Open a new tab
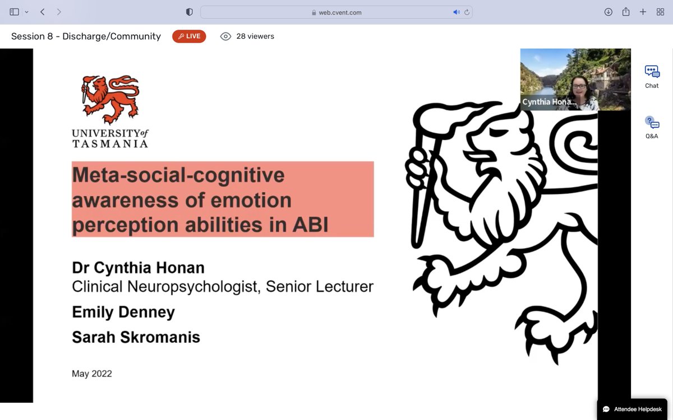Image resolution: width=673 pixels, height=420 pixels. coord(643,12)
